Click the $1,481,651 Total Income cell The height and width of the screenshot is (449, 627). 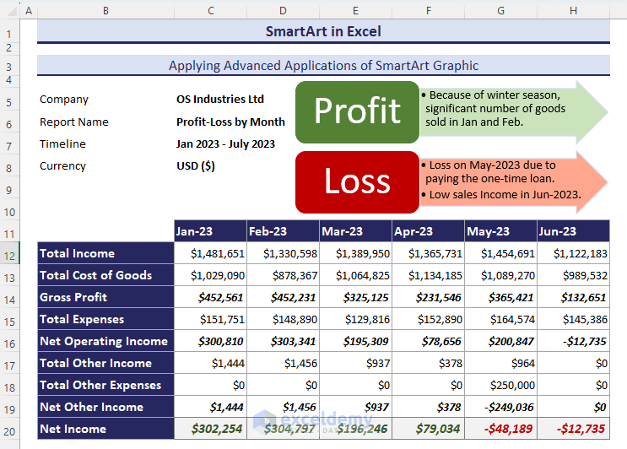tap(211, 253)
